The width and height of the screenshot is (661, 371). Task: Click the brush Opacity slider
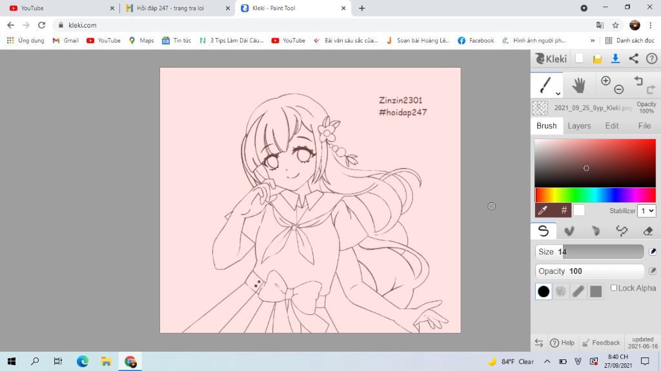589,271
